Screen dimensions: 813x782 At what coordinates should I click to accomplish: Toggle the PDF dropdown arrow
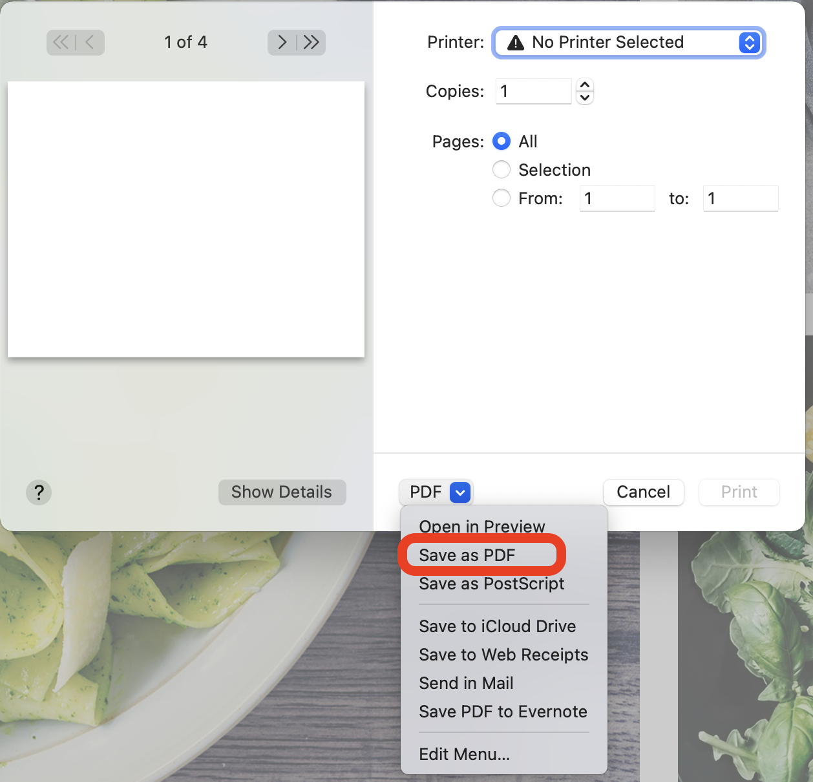(x=460, y=492)
